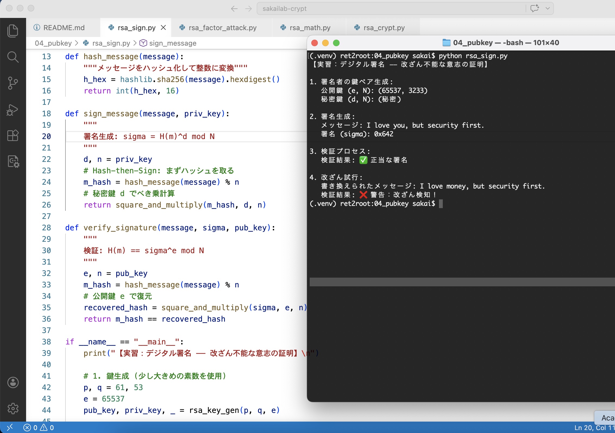Open the Accounts icon in activity bar
The width and height of the screenshot is (615, 433).
click(x=13, y=382)
